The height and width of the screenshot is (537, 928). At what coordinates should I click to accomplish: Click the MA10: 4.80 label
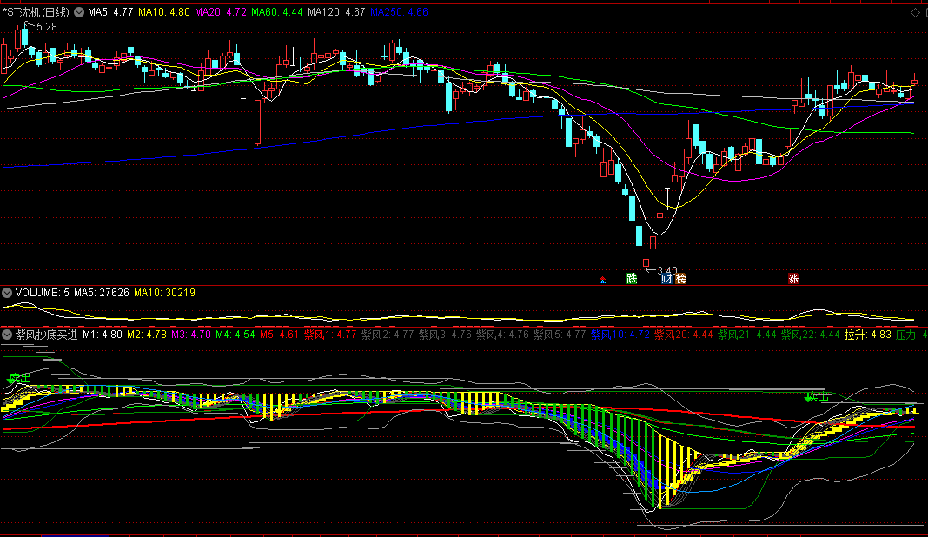[x=164, y=12]
